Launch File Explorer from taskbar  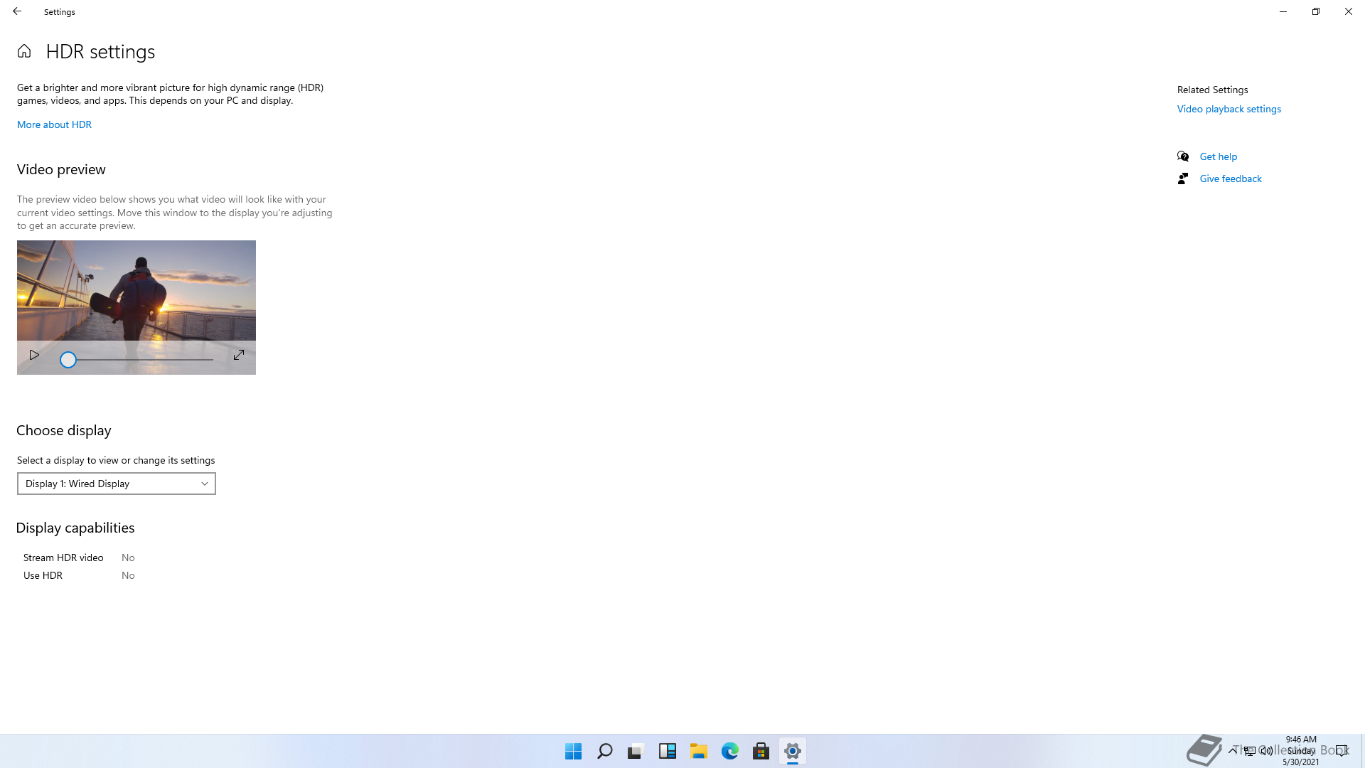[699, 751]
